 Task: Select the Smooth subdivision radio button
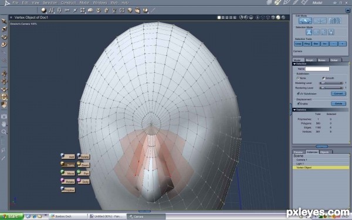click(323, 78)
